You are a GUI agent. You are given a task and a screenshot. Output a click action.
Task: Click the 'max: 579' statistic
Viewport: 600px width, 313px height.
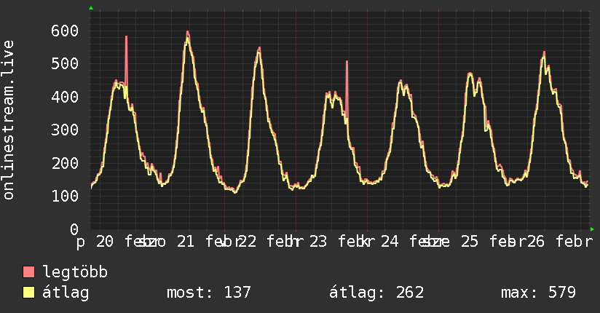[538, 293]
